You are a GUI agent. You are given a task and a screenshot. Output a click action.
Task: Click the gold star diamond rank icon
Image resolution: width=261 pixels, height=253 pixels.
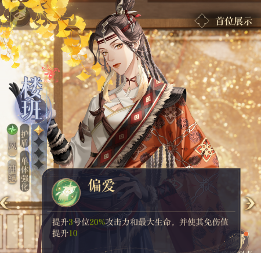point(39,130)
